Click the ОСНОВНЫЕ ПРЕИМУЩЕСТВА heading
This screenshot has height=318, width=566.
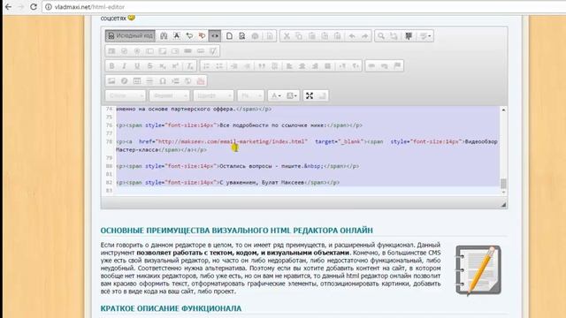pyautogui.click(x=236, y=231)
